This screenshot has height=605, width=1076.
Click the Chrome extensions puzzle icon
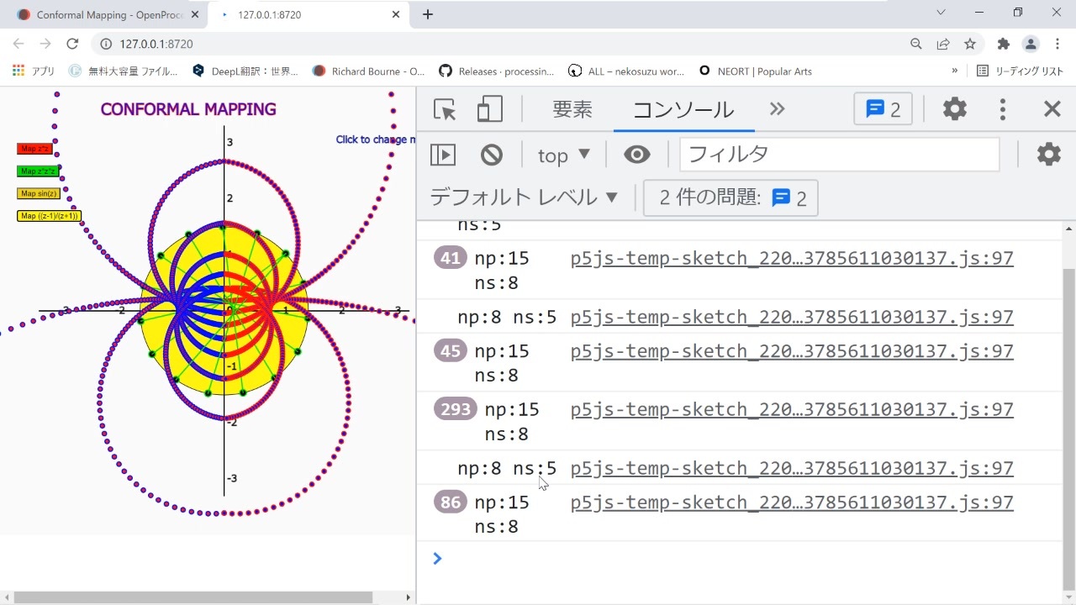click(x=1003, y=42)
